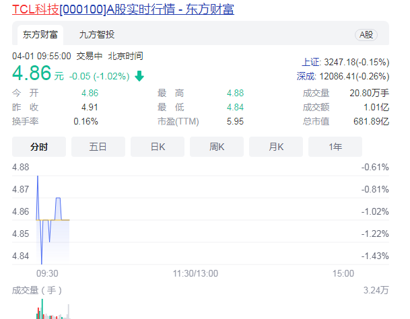Click the 换手率 value 0.16%
Screen dimensions: 410x319
coord(86,121)
